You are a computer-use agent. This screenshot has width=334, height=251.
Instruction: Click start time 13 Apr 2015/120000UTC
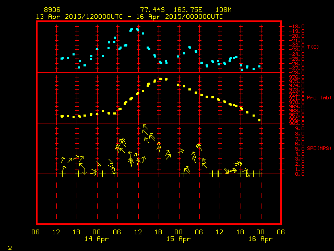click(x=79, y=17)
